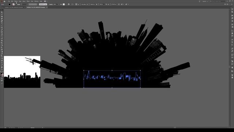Click the Opacity value field
Screen dimensions: 234x132
(x=55, y=4)
